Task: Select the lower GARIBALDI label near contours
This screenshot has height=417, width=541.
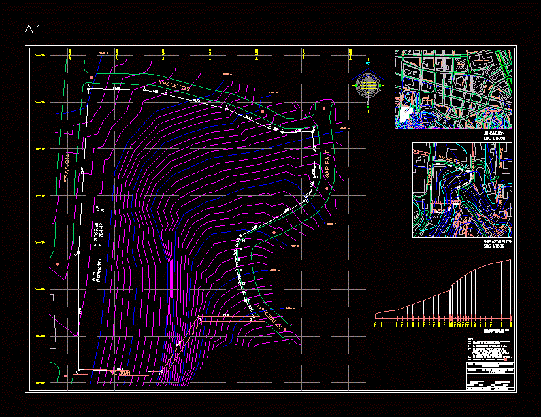Action: pos(269,316)
